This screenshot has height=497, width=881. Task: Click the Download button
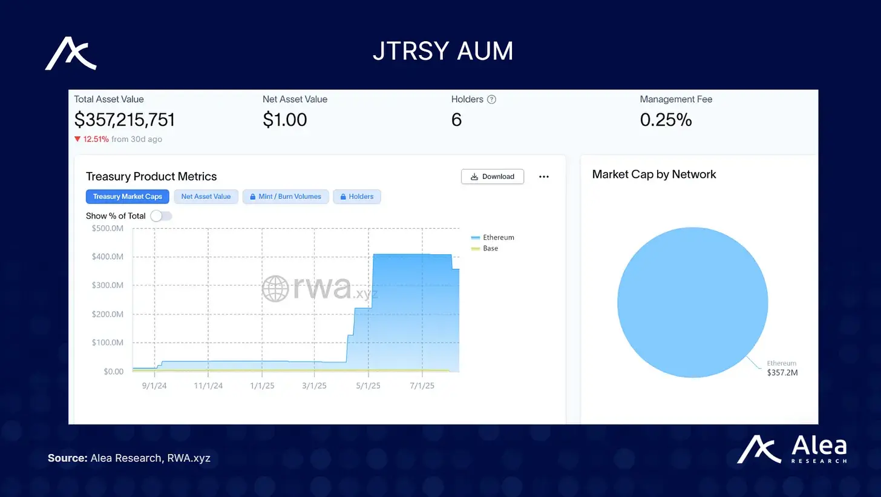(x=493, y=177)
